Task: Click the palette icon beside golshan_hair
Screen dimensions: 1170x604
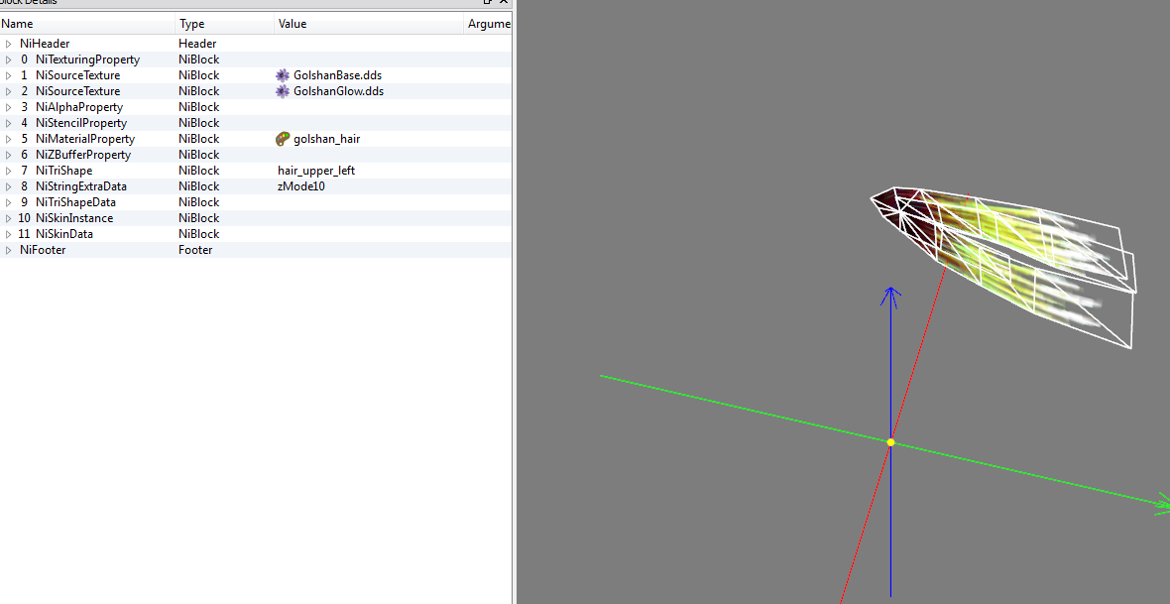Action: pos(282,139)
